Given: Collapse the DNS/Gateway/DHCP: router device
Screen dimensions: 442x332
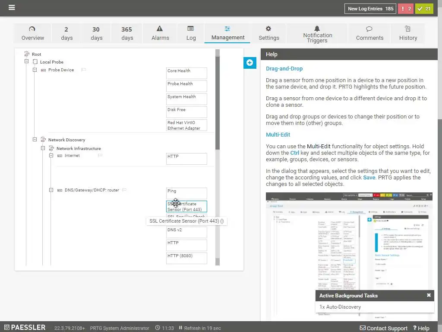Looking at the screenshot, I should (51, 190).
